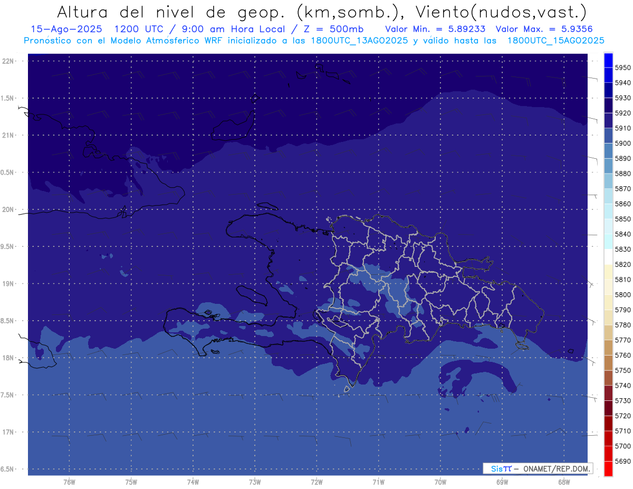The width and height of the screenshot is (633, 489).
Task: Click the colorbar value label 5870
Action: (622, 188)
